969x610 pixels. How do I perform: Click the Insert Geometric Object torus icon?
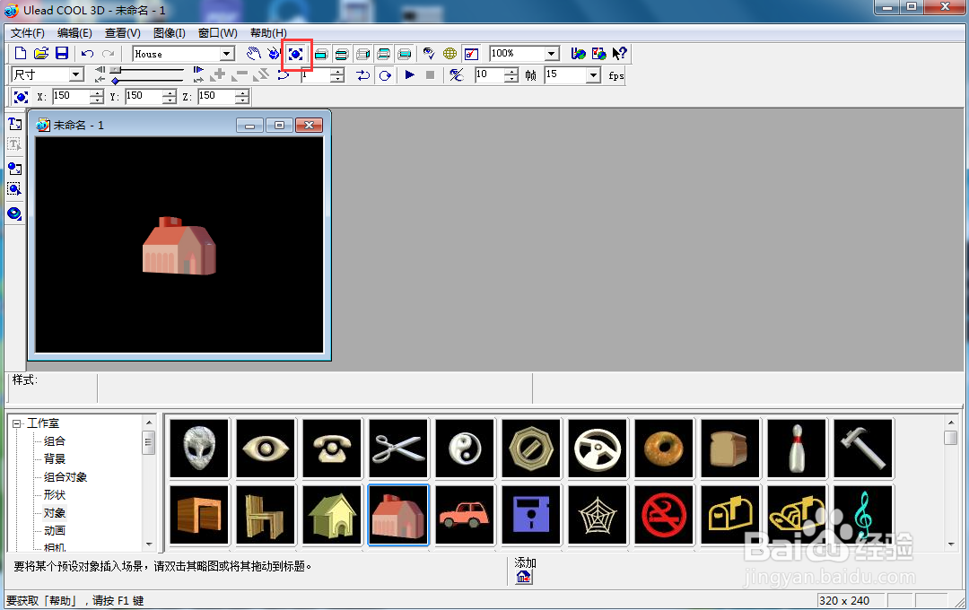15,213
